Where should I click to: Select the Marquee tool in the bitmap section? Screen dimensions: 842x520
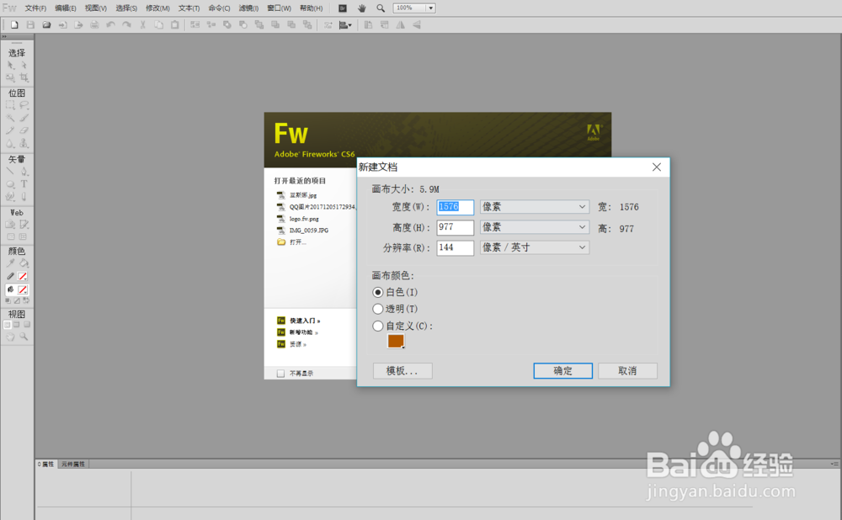[10, 105]
